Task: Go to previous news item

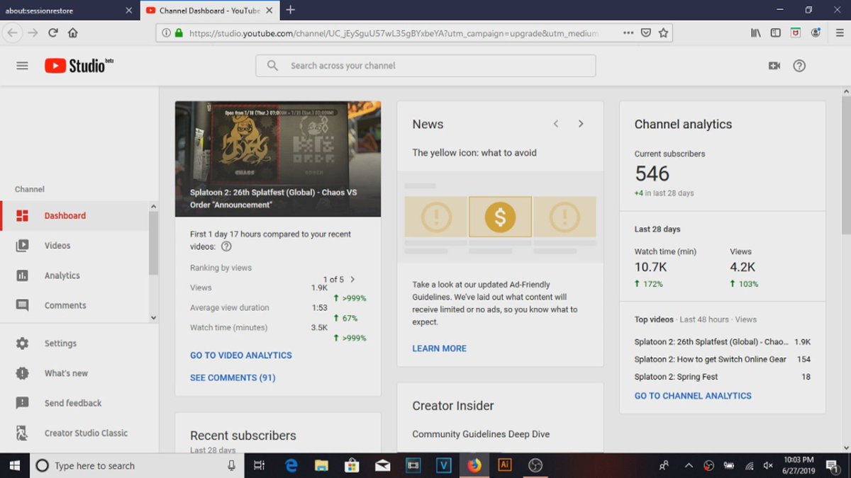Action: pos(556,123)
